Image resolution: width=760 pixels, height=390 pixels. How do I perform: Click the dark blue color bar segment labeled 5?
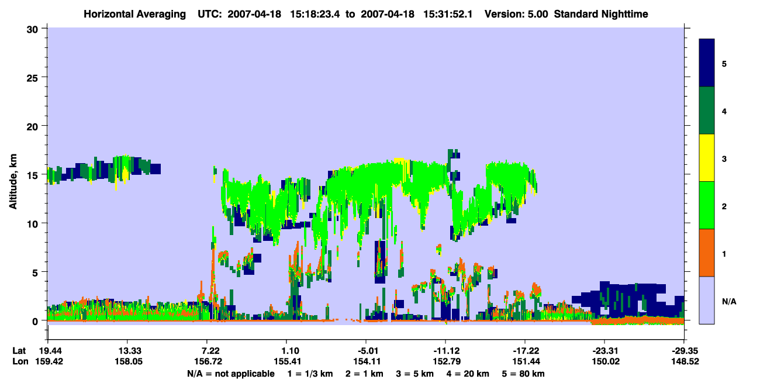point(707,63)
